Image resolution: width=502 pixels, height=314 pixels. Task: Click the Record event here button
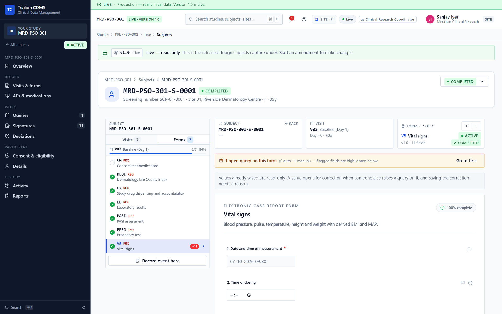157,261
